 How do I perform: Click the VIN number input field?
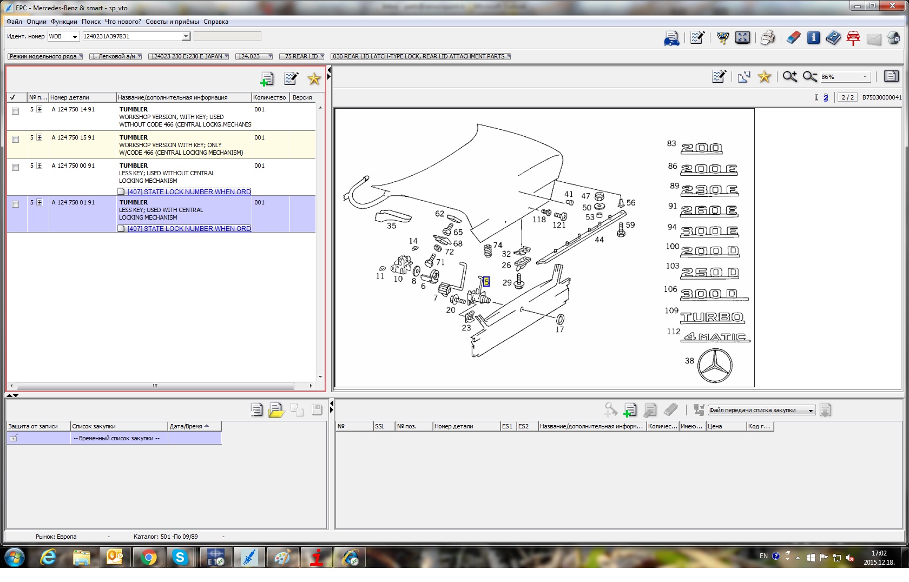point(133,36)
